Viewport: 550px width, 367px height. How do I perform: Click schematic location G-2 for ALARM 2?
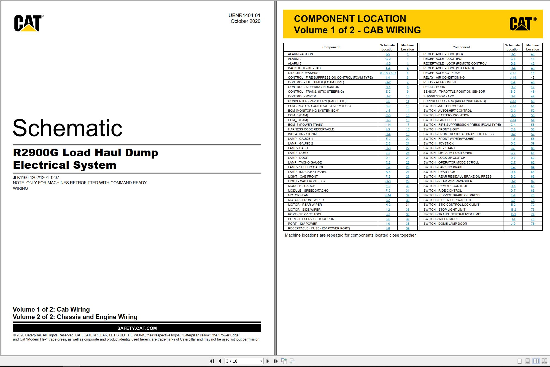[x=388, y=59]
